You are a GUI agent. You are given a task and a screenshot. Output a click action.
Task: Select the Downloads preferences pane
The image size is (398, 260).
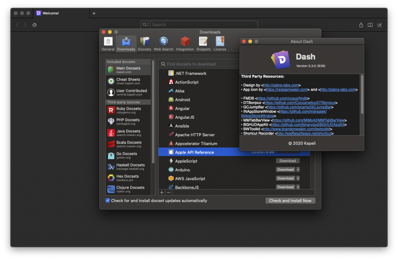tap(126, 44)
